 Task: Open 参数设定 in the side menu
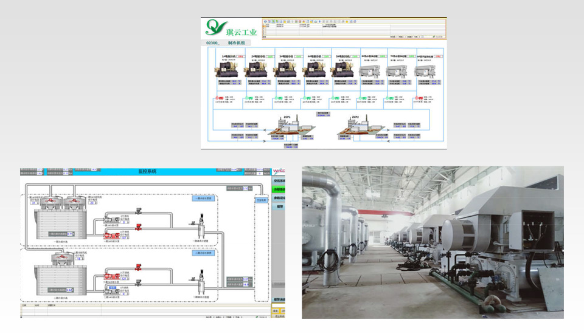(x=278, y=197)
